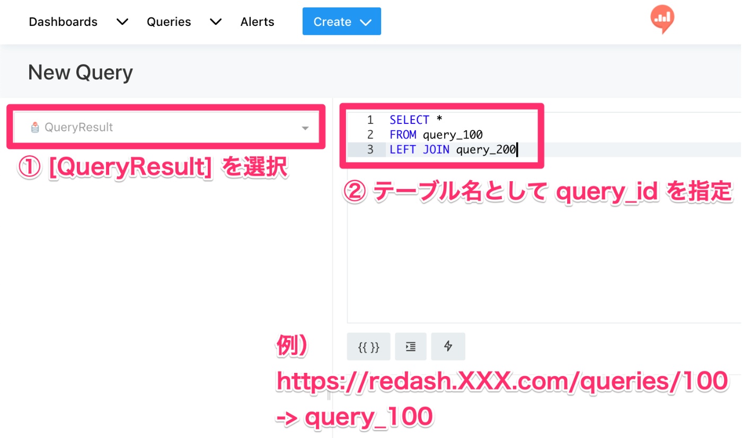
Task: Click line 1 containing SELECT *
Action: 416,120
